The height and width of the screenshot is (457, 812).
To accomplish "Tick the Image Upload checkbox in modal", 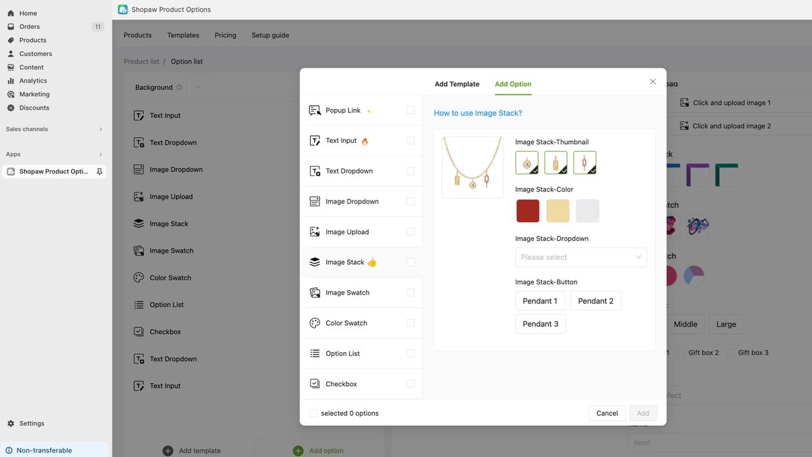I will pos(410,232).
